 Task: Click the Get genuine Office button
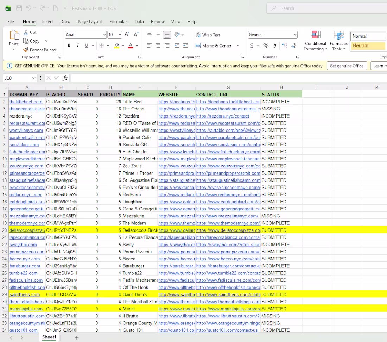point(347,65)
